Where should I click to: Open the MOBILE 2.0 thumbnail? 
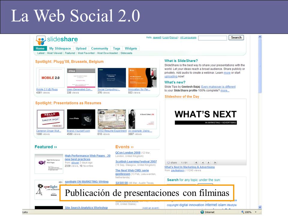[50, 78]
